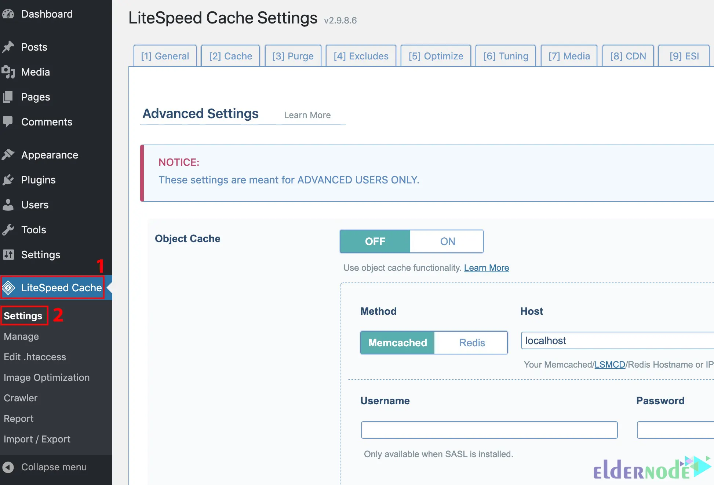
Task: Click the Collapse menu arrow icon
Action: pos(8,467)
